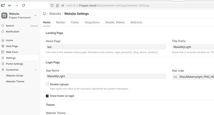
Task: Open the new-tab sidebar icon in the browser
Action: [x=3, y=5]
